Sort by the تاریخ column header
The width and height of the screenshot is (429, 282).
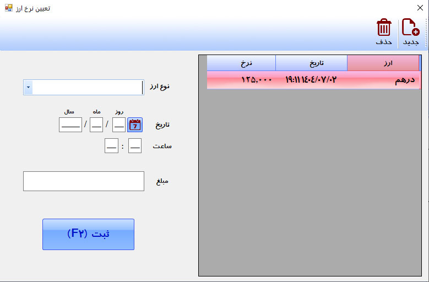pos(311,63)
